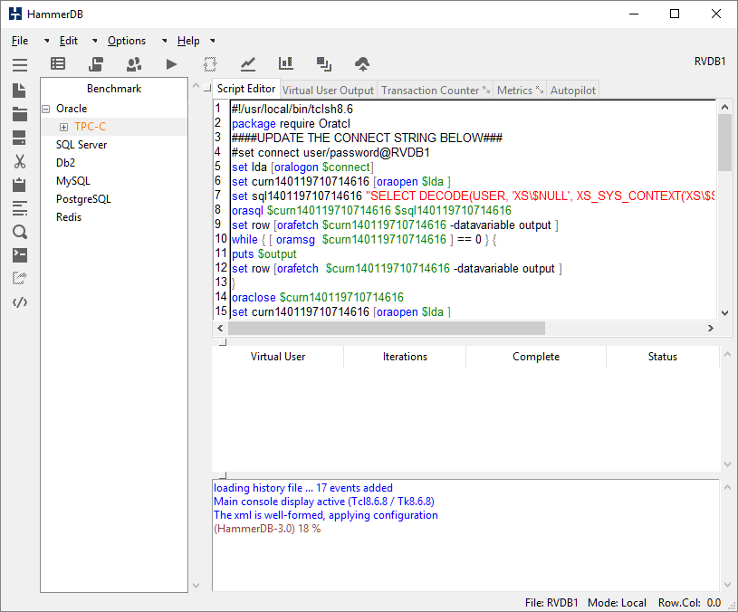Click script editor scroll left arrow
The height and width of the screenshot is (612, 738).
tap(220, 328)
